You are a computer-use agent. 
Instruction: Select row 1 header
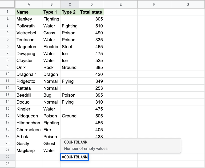(7, 12)
